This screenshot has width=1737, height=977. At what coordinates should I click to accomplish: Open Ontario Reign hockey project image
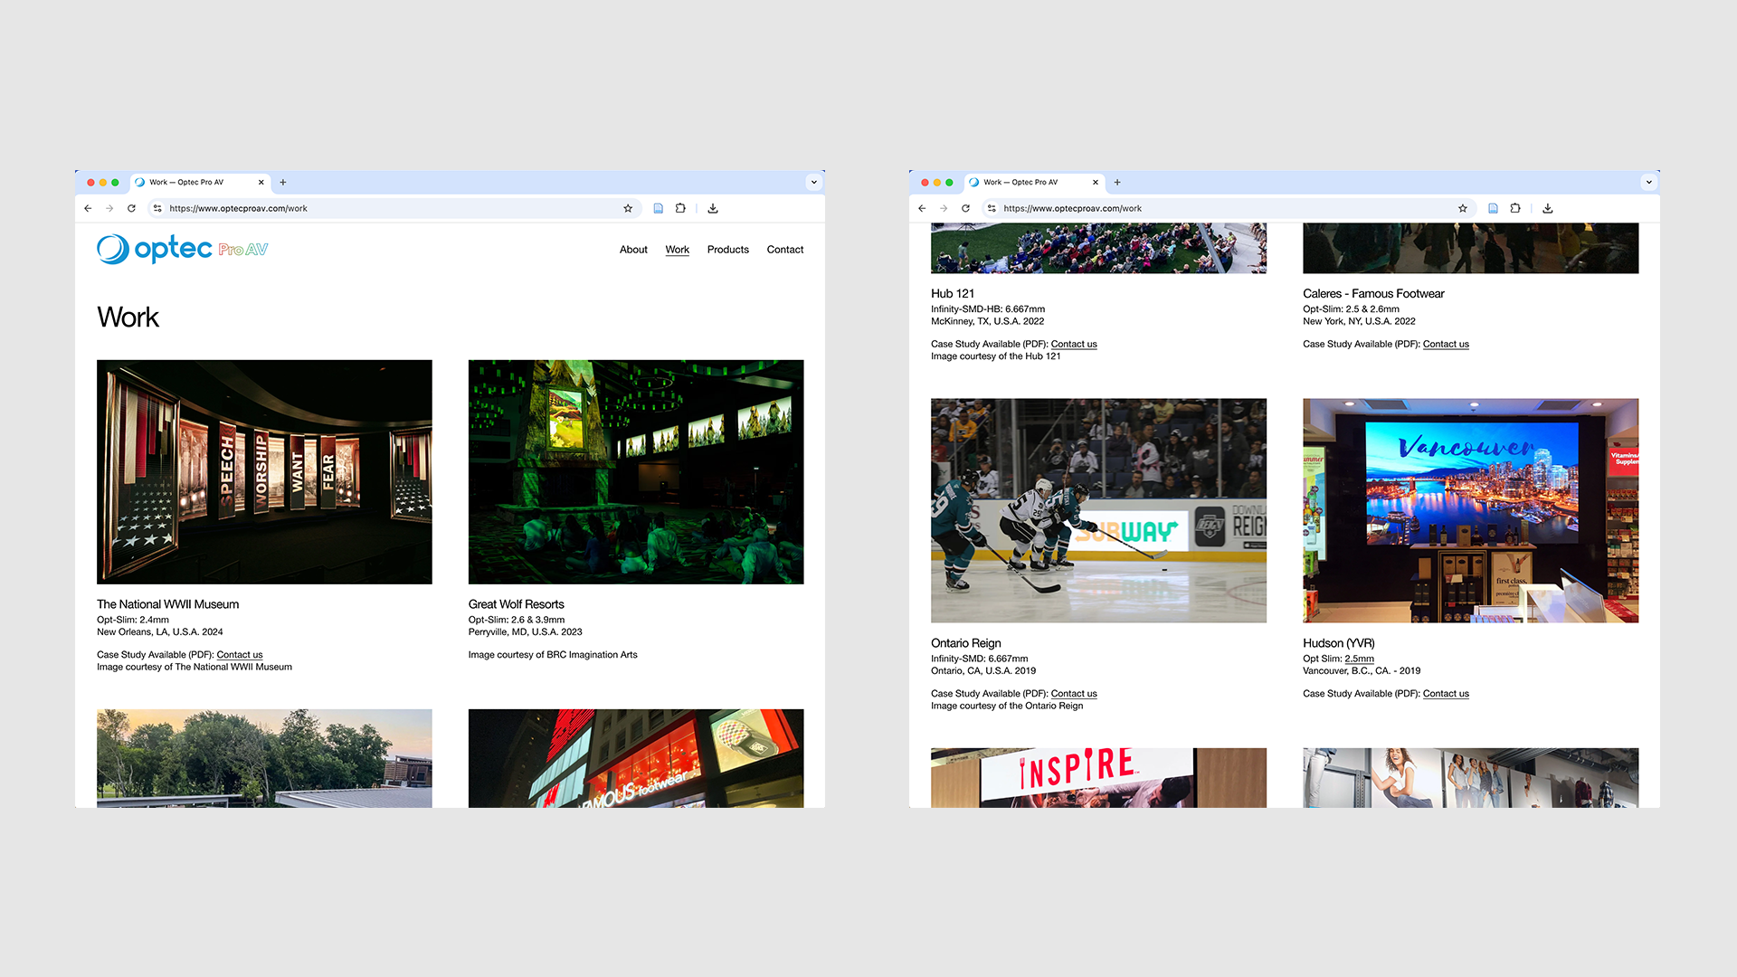[x=1098, y=510]
